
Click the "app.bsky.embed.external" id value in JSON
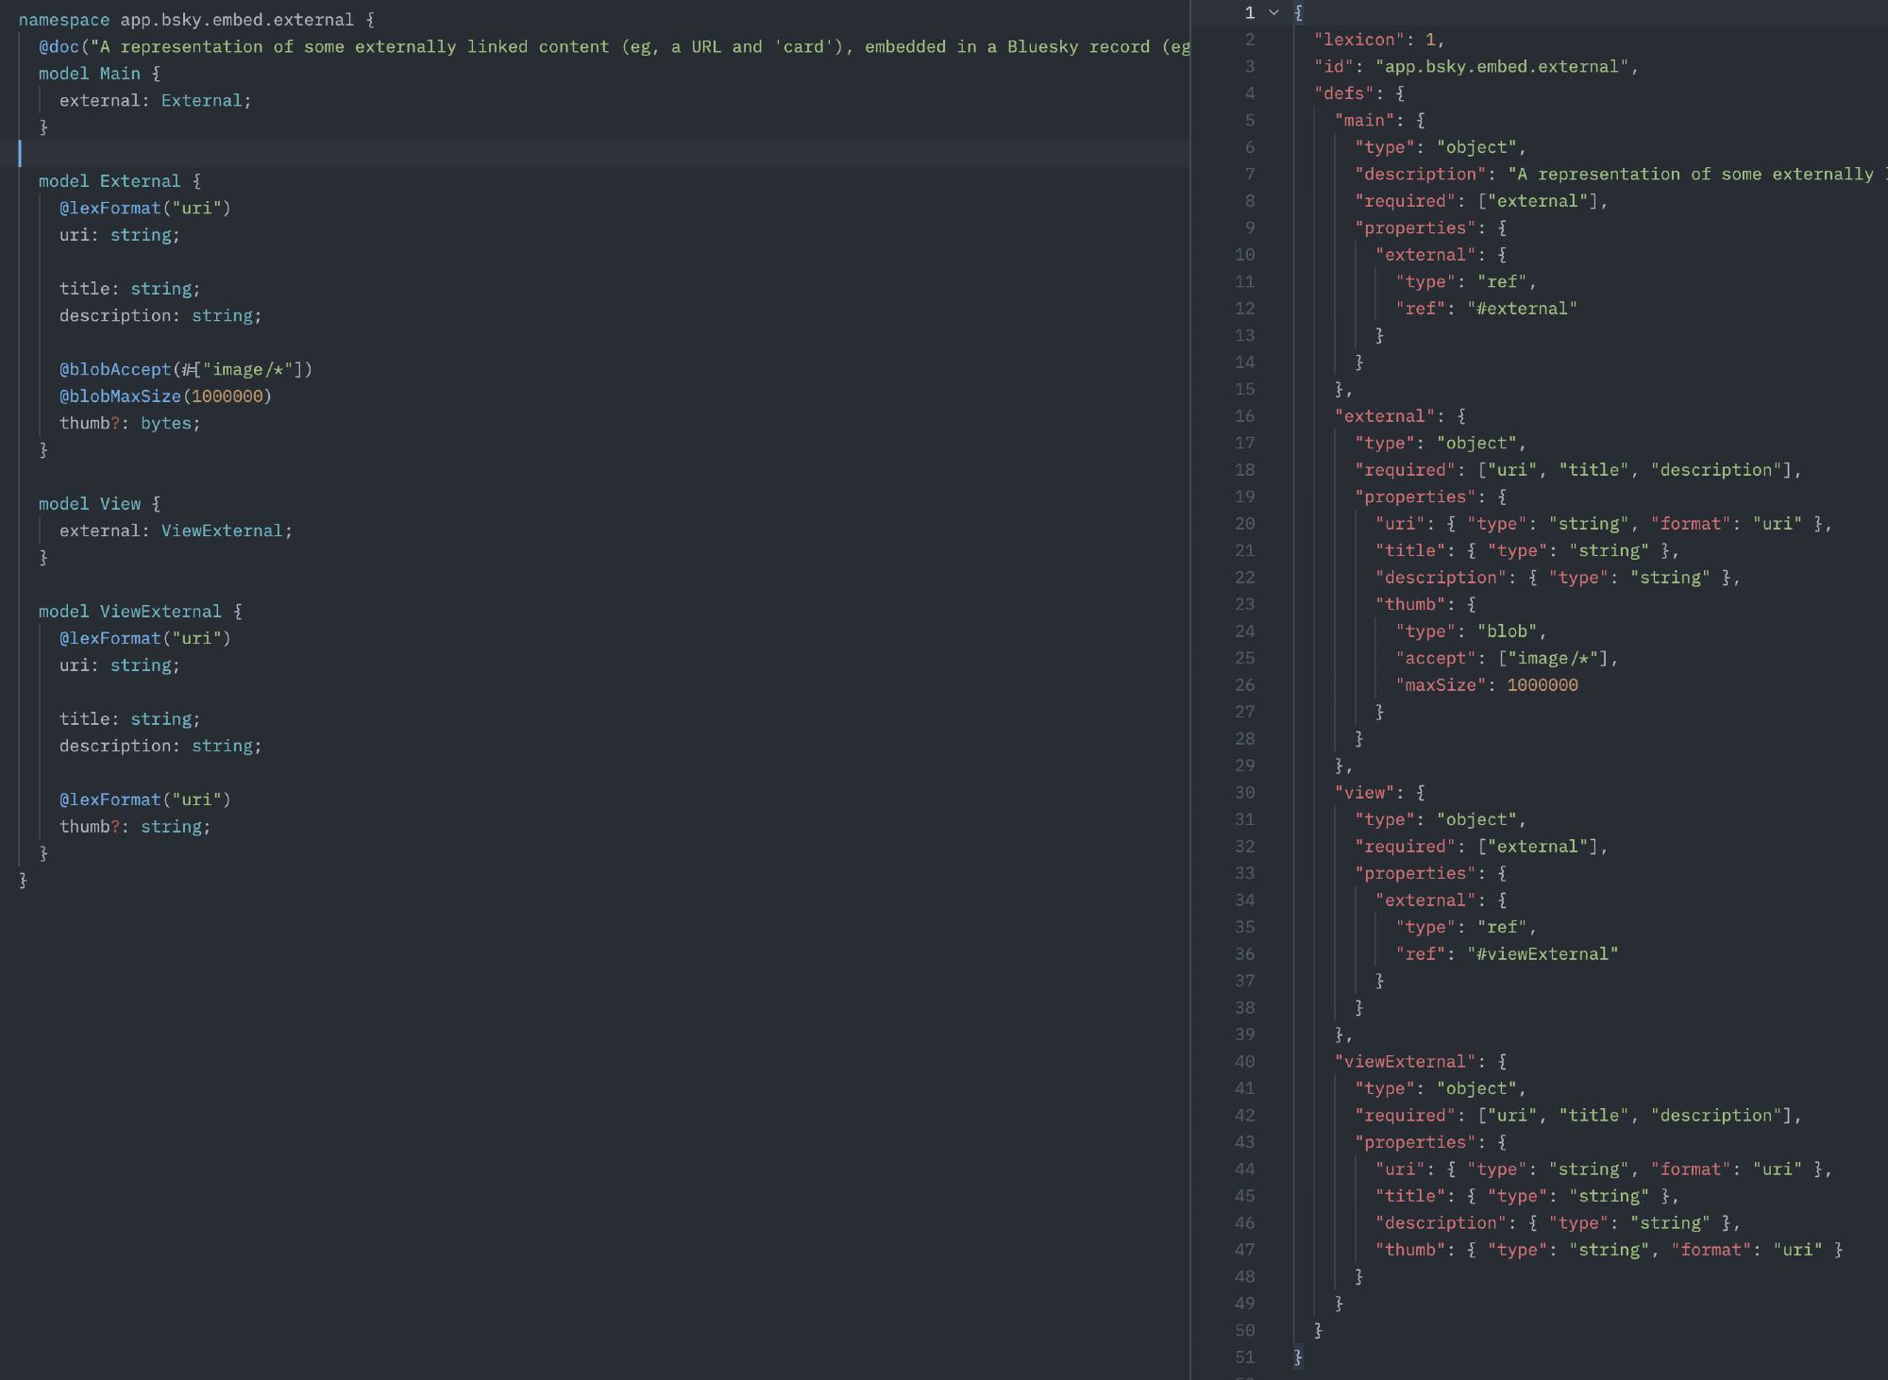click(x=1501, y=67)
